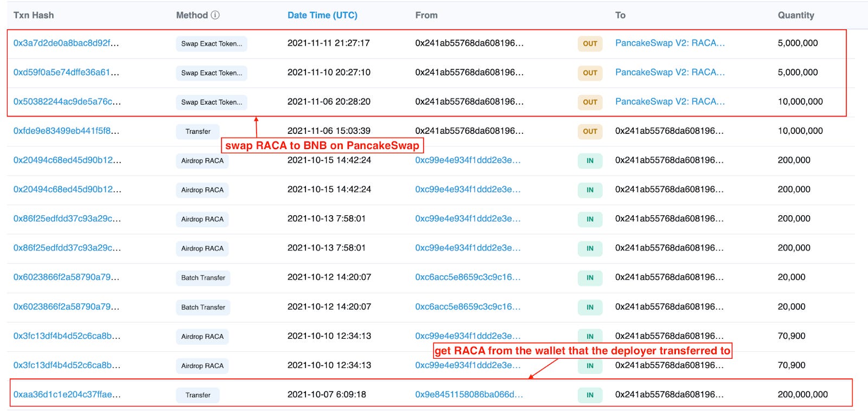
Task: Select quantity 10,000,000 in 0x50382244 row
Action: pos(800,102)
